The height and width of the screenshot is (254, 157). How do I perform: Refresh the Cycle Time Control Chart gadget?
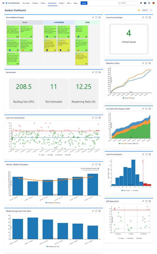point(100,118)
